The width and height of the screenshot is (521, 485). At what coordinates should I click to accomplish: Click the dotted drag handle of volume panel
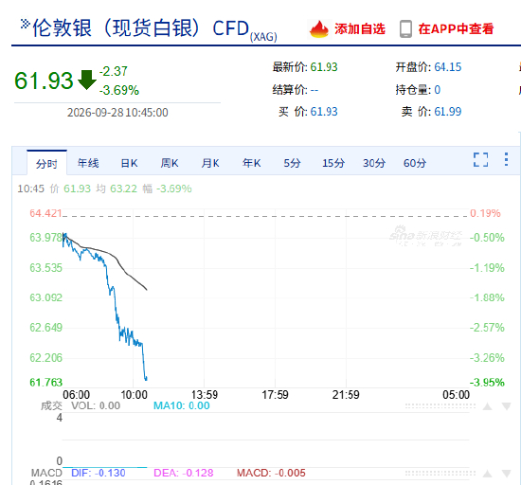(x=440, y=406)
